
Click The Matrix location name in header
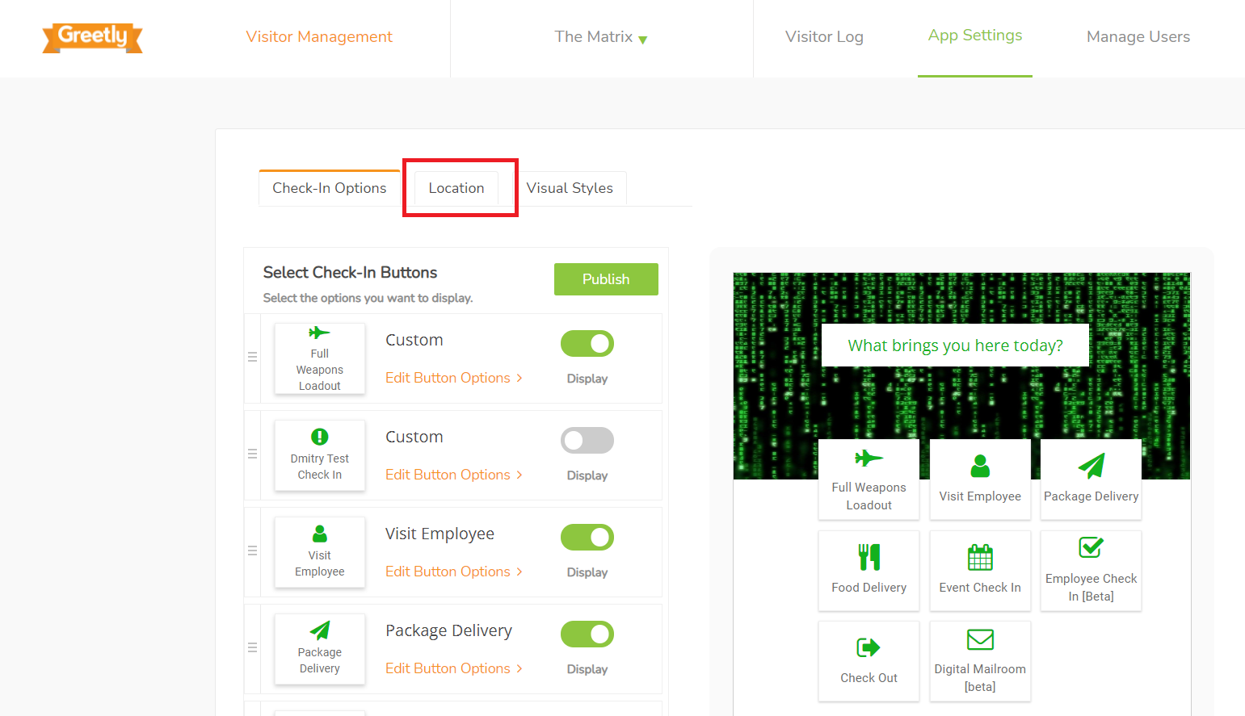(x=594, y=36)
